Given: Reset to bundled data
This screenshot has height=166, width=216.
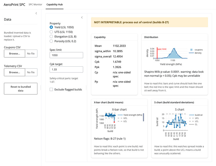Looking at the screenshot, I should tap(21, 89).
